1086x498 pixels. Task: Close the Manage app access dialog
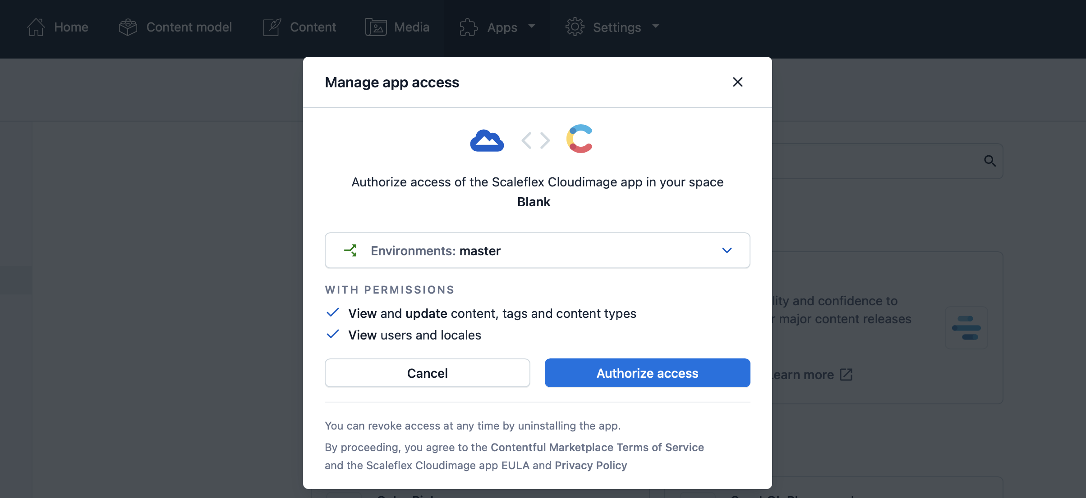(x=737, y=82)
